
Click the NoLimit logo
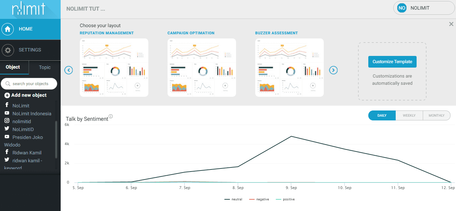click(28, 9)
